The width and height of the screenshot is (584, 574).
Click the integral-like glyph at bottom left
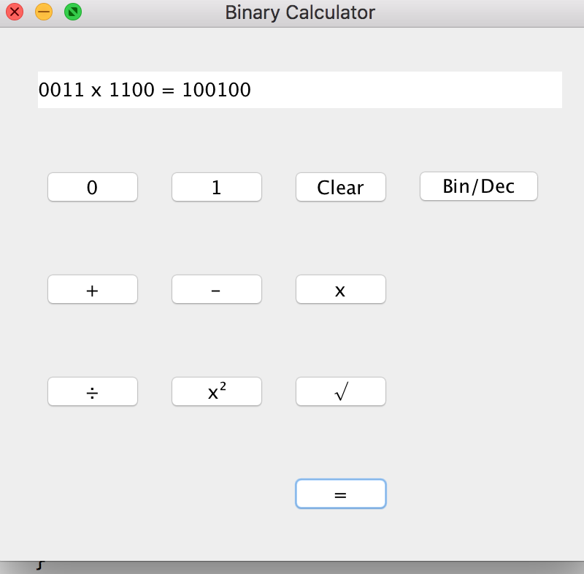point(42,564)
